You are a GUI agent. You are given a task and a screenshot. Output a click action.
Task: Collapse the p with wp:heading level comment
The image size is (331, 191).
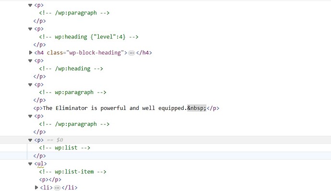click(x=30, y=29)
